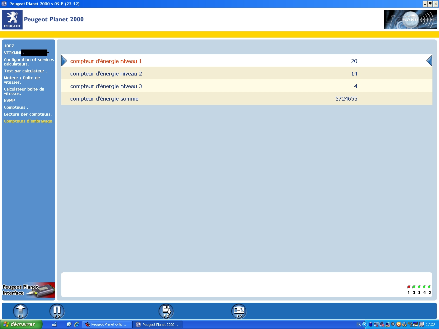Click status indicator 4 (green)

[x=424, y=287]
